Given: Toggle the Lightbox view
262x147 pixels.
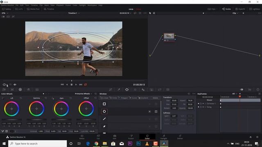Looking at the screenshot, I should coord(255,9).
